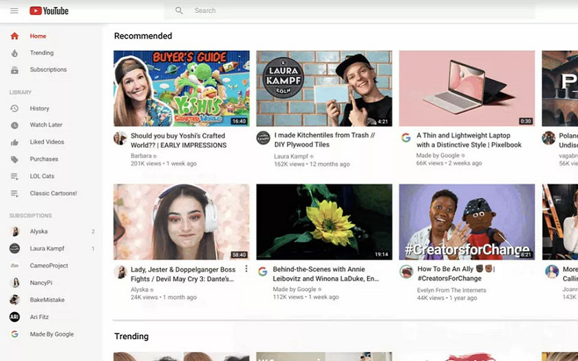The image size is (578, 361).
Task: Open Made By Google subscription channel
Action: coord(52,334)
